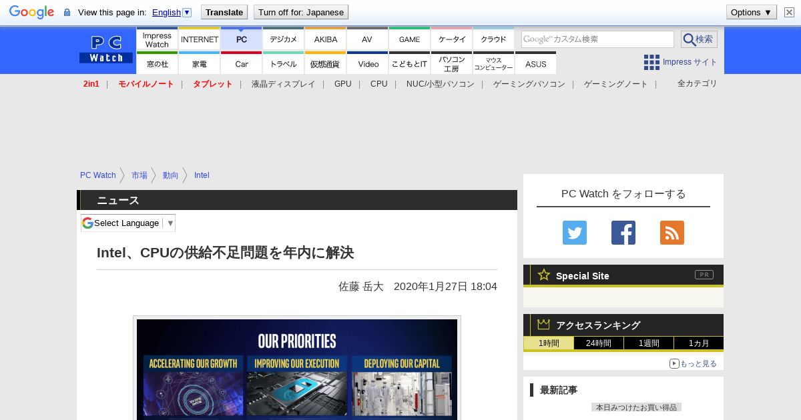Close the Google Translate bar
The image size is (801, 420).
coord(789,12)
